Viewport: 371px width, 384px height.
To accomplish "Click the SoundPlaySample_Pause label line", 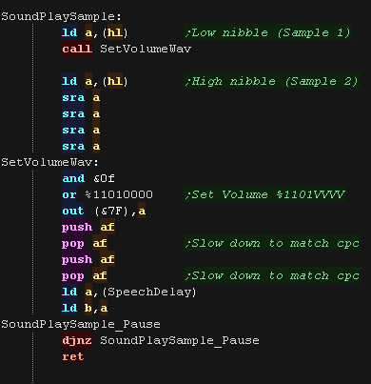I will tap(81, 324).
